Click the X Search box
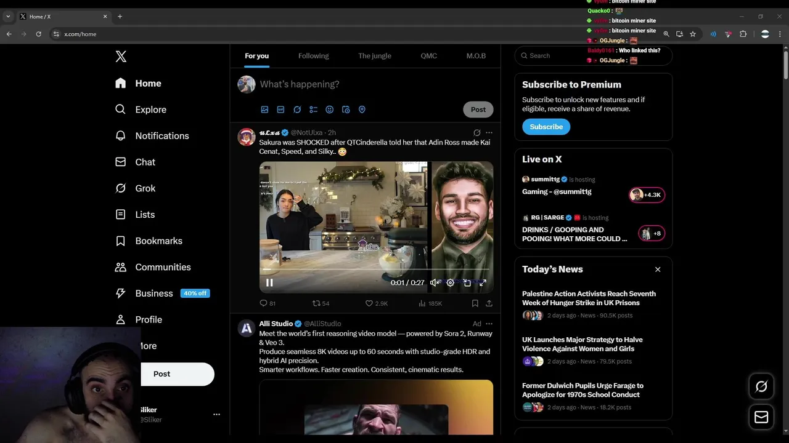Image resolution: width=789 pixels, height=443 pixels. click(x=593, y=55)
